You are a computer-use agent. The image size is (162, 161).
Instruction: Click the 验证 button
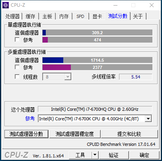114,155
